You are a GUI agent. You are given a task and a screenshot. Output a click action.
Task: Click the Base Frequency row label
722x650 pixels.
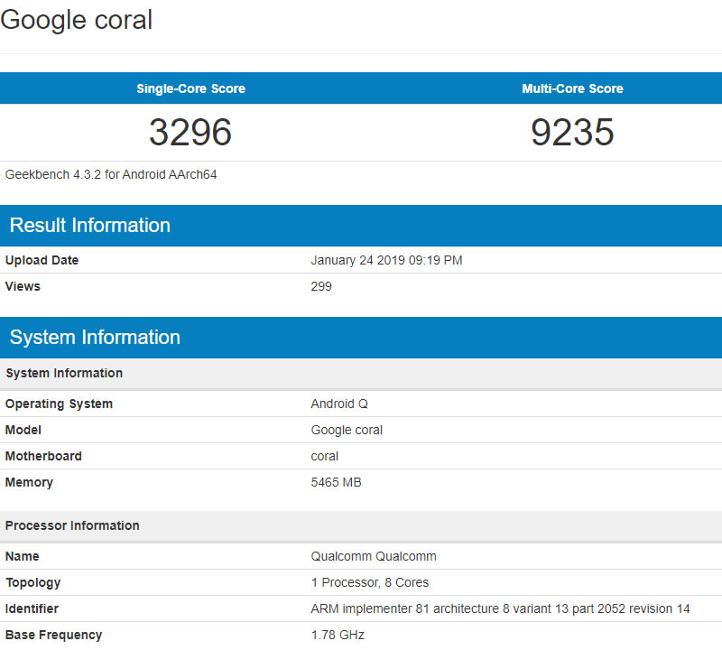tap(53, 635)
